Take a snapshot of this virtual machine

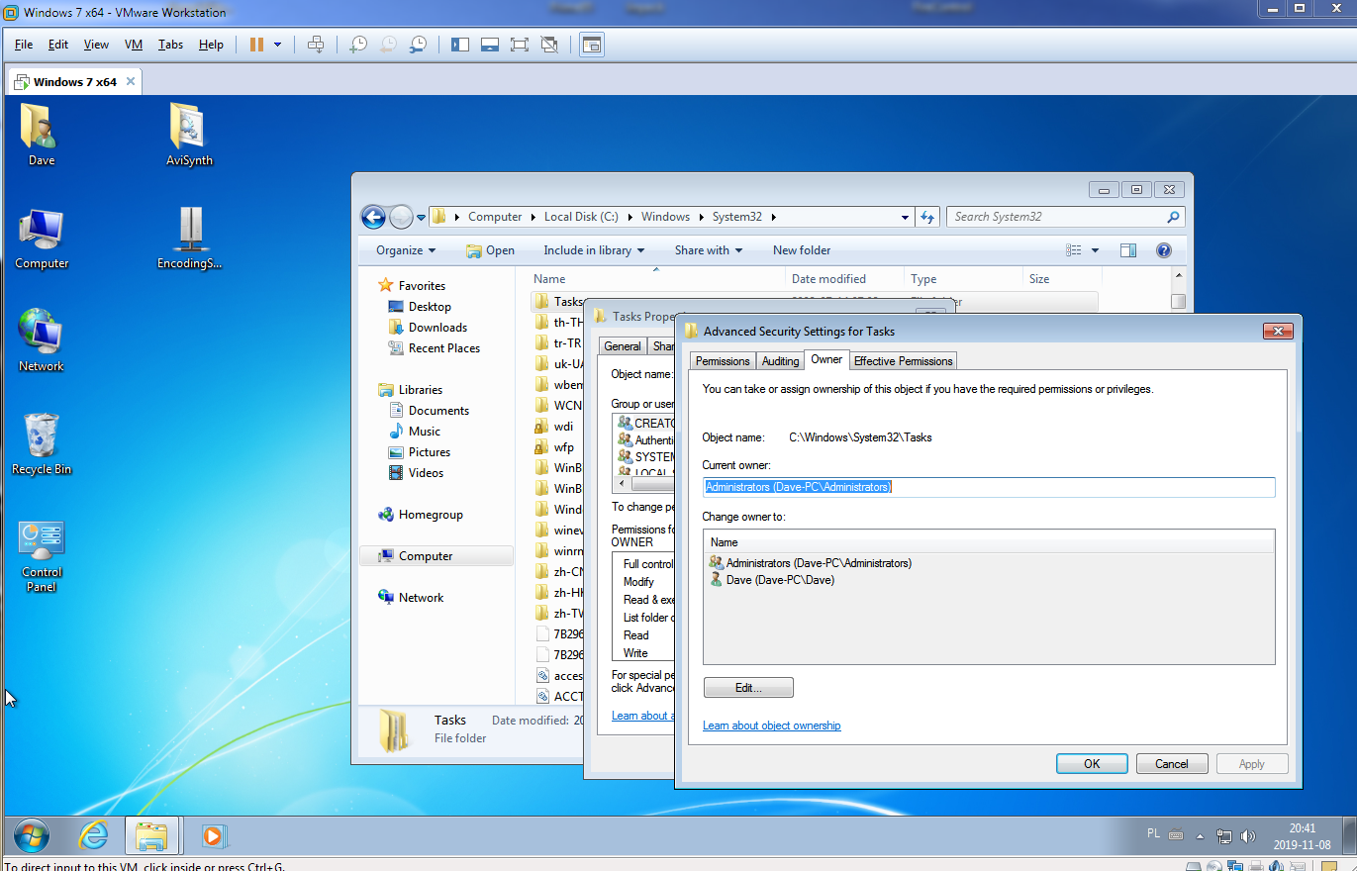359,45
